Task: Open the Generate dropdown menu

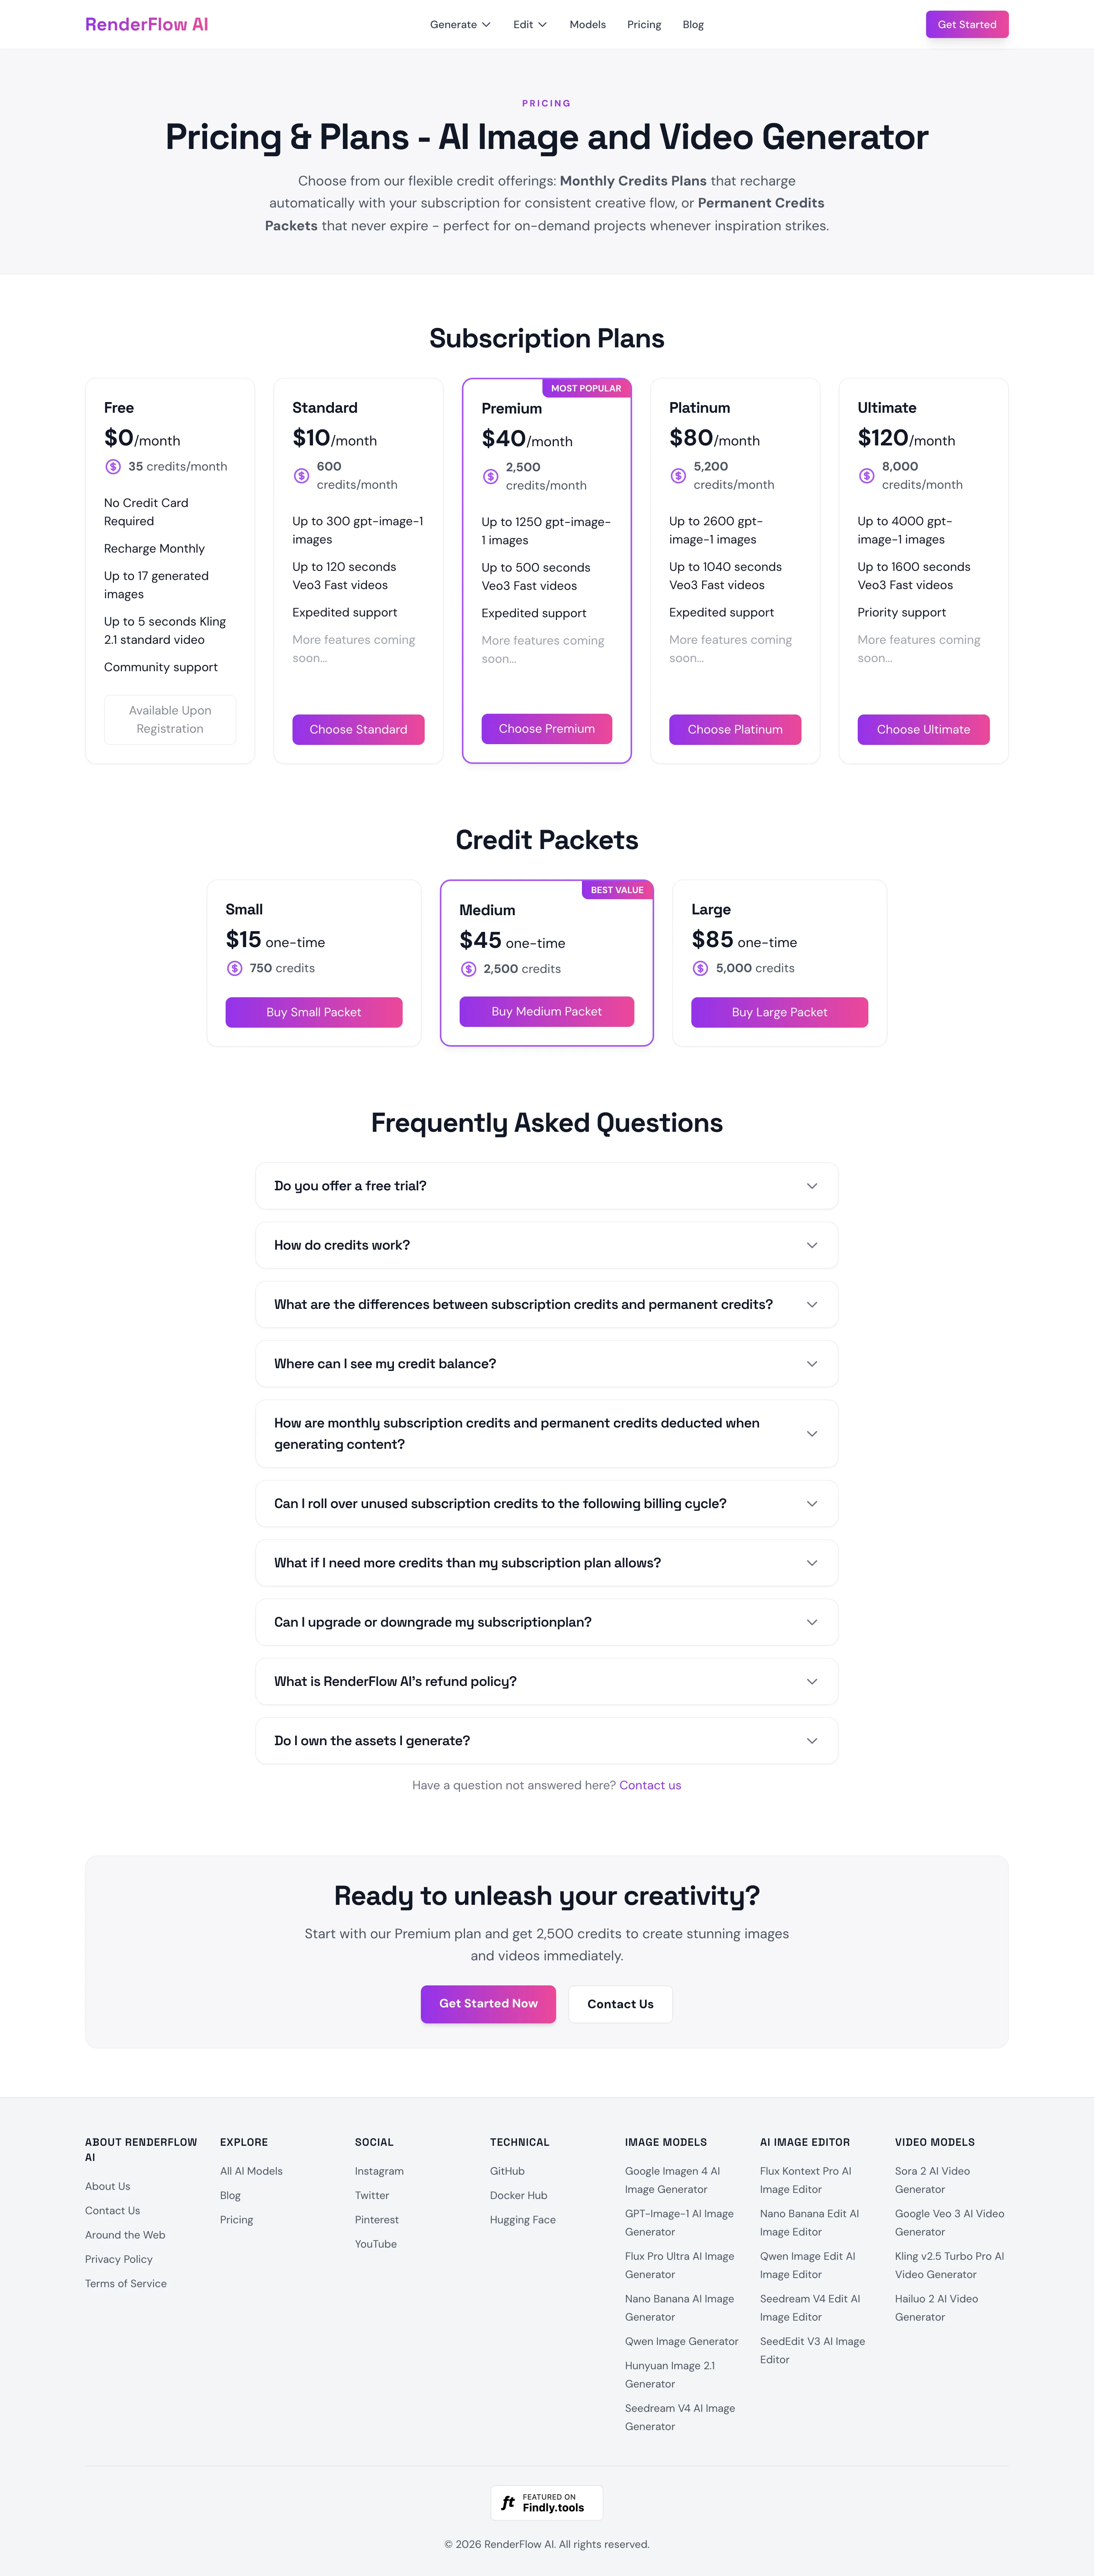Action: pos(460,24)
